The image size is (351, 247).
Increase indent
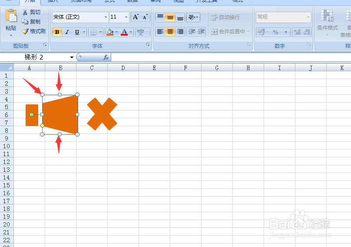coord(201,32)
